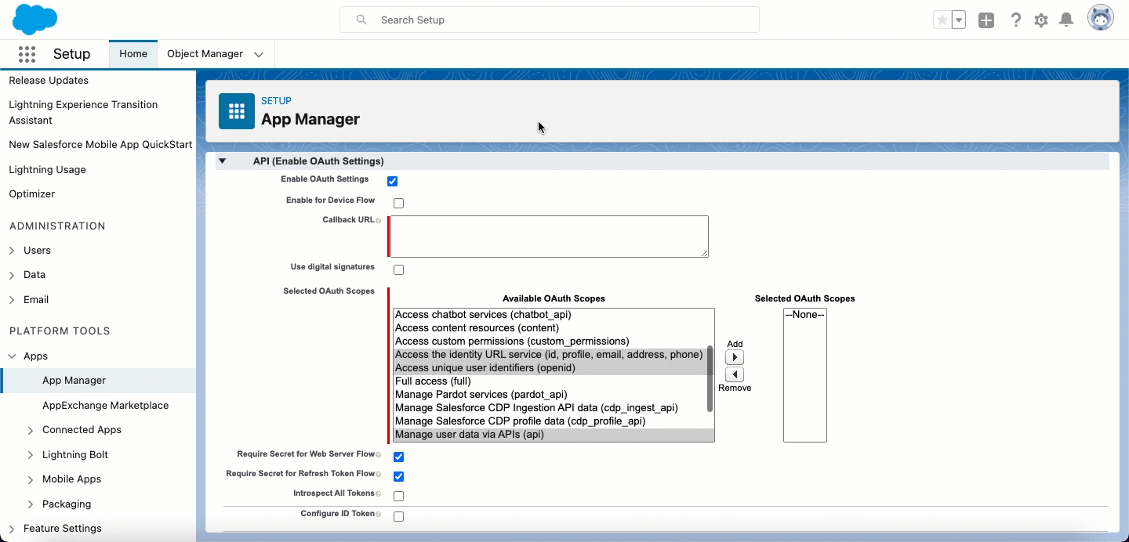Expand the Connected Apps tree item
This screenshot has width=1129, height=542.
(31, 430)
